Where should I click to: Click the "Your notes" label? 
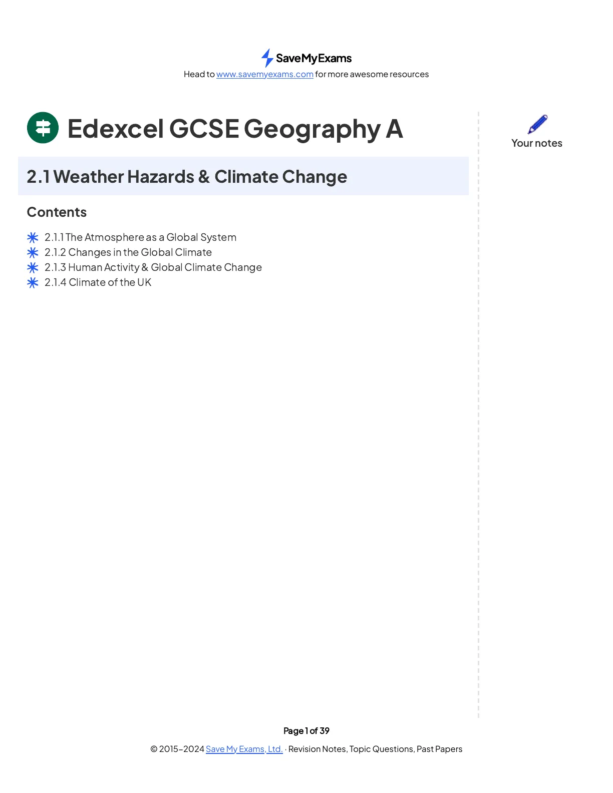(536, 143)
